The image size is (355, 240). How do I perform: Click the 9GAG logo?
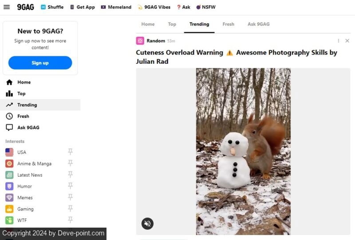[x=26, y=7]
